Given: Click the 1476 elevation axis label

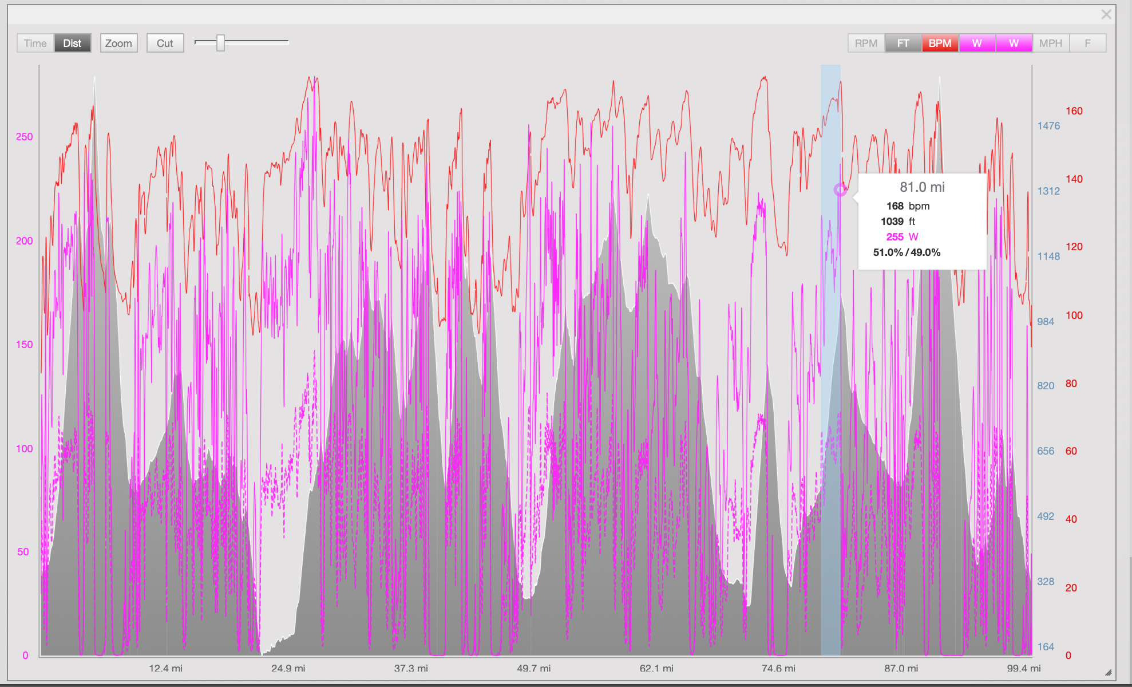Looking at the screenshot, I should click(1048, 125).
